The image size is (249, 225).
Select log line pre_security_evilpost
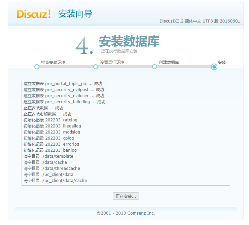click(64, 90)
